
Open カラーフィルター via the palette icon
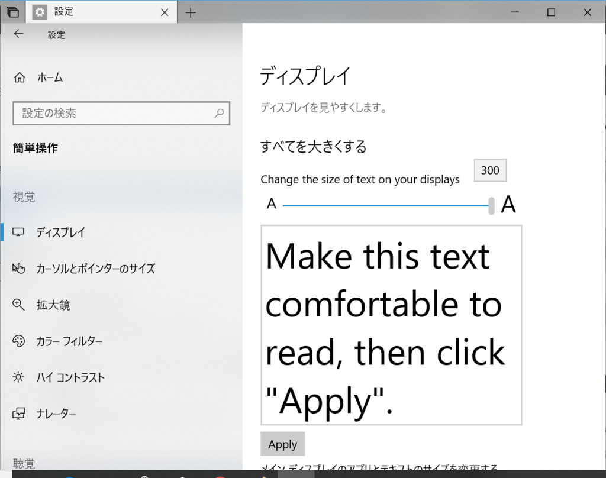pos(19,341)
